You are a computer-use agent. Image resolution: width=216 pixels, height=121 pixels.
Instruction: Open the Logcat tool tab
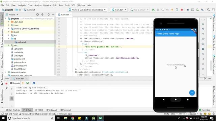click(52, 110)
